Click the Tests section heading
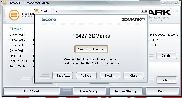 (16, 29)
